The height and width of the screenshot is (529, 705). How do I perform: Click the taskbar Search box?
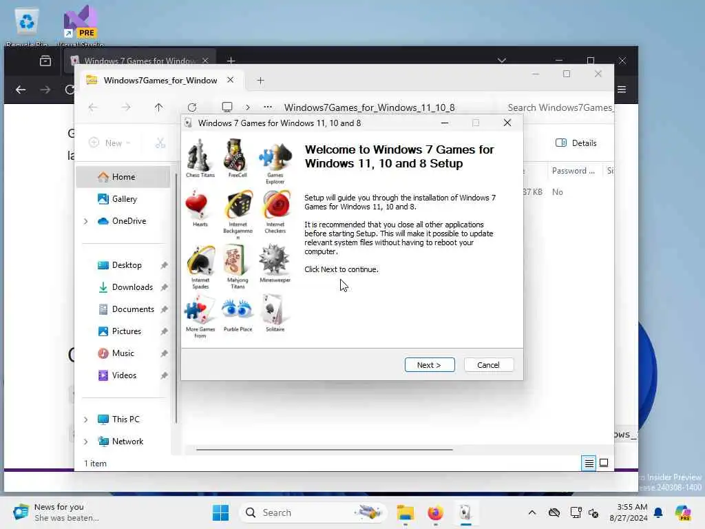coord(313,512)
